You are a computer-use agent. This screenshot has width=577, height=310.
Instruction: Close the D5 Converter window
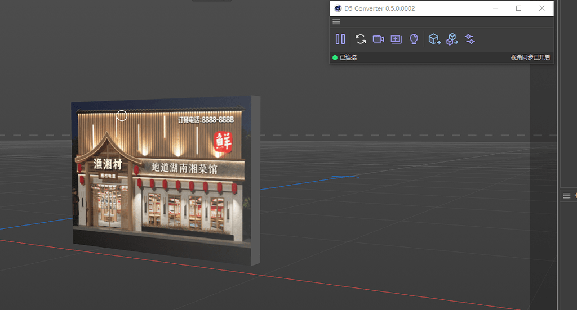pyautogui.click(x=542, y=8)
